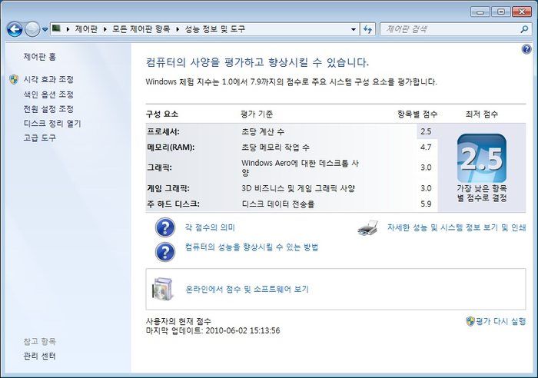This screenshot has width=538, height=378.
Task: Expand arrow before 성능 정보 및 도구 breadcrumb
Action: pos(178,29)
